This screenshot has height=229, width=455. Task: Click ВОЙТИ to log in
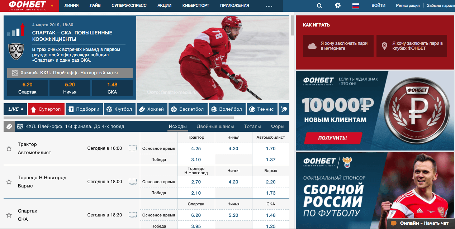coord(379,5)
